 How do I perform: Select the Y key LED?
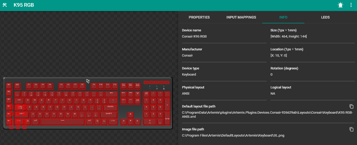coord(62,101)
